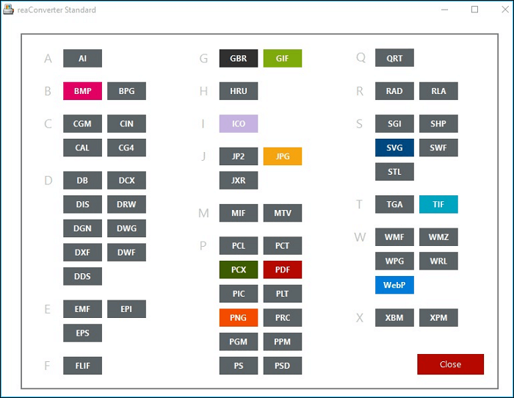Choose the JP2 format button
Image resolution: width=514 pixels, height=398 pixels.
(239, 156)
